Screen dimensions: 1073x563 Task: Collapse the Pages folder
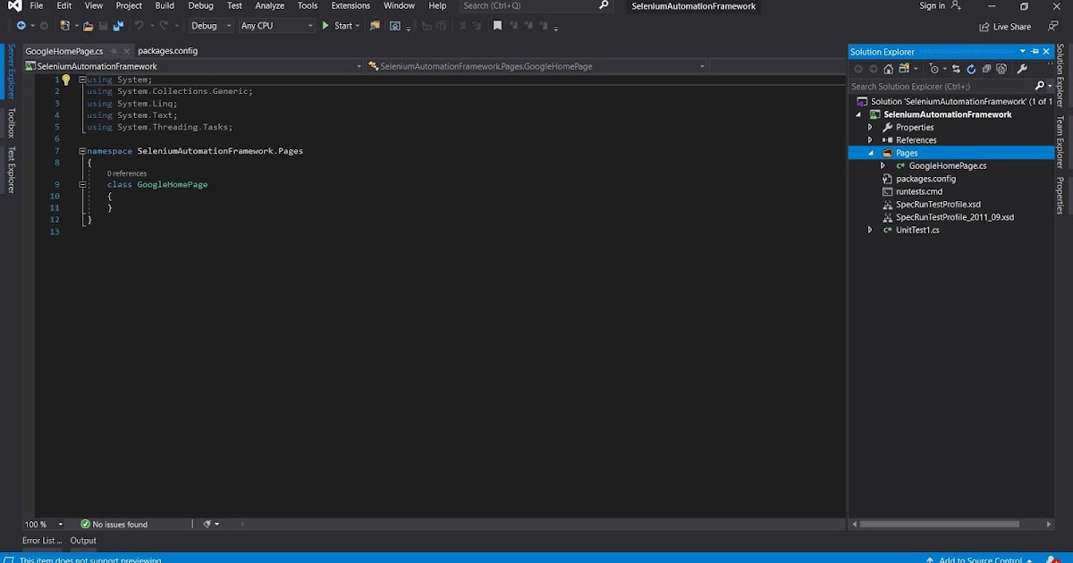point(869,153)
